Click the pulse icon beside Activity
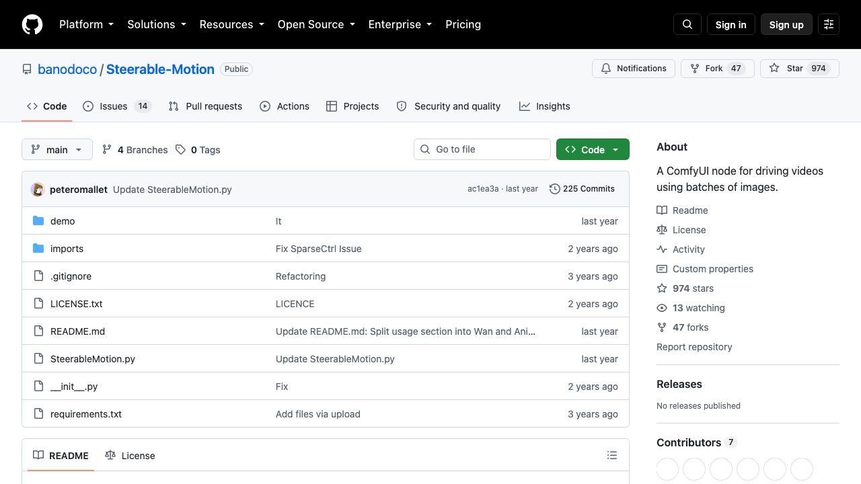 662,249
